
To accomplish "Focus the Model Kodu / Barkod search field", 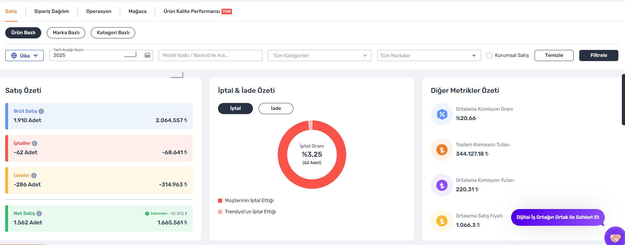I will (x=210, y=55).
